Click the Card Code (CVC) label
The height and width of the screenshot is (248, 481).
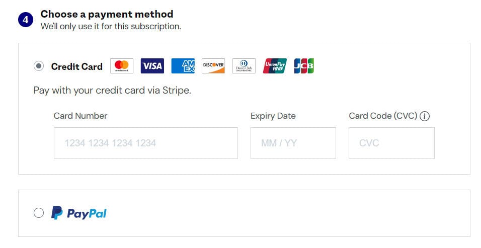coord(383,116)
